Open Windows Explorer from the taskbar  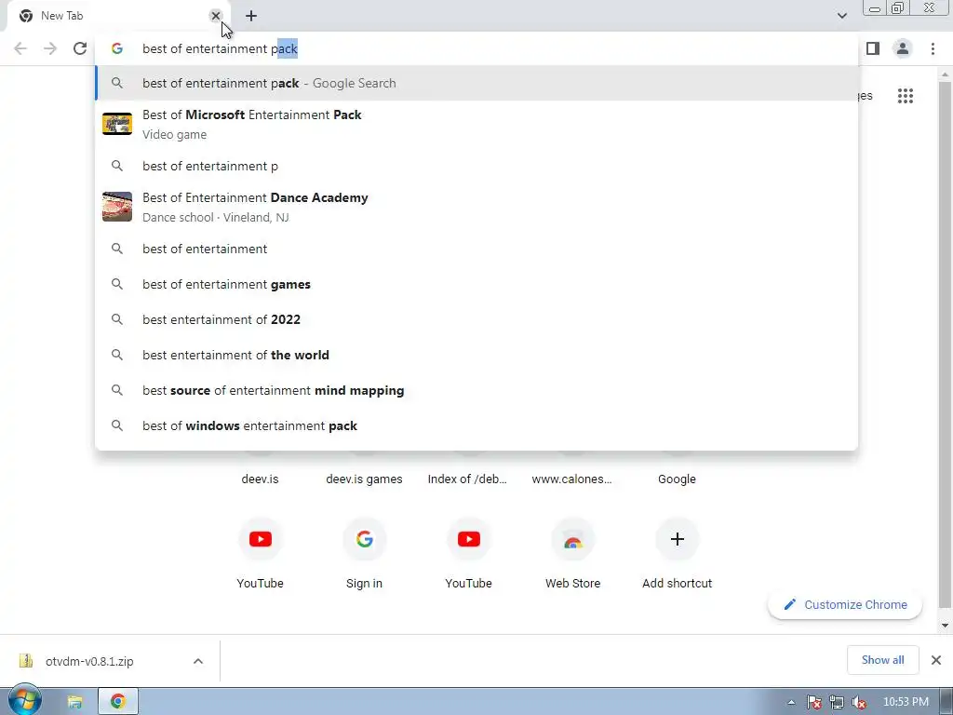74,702
